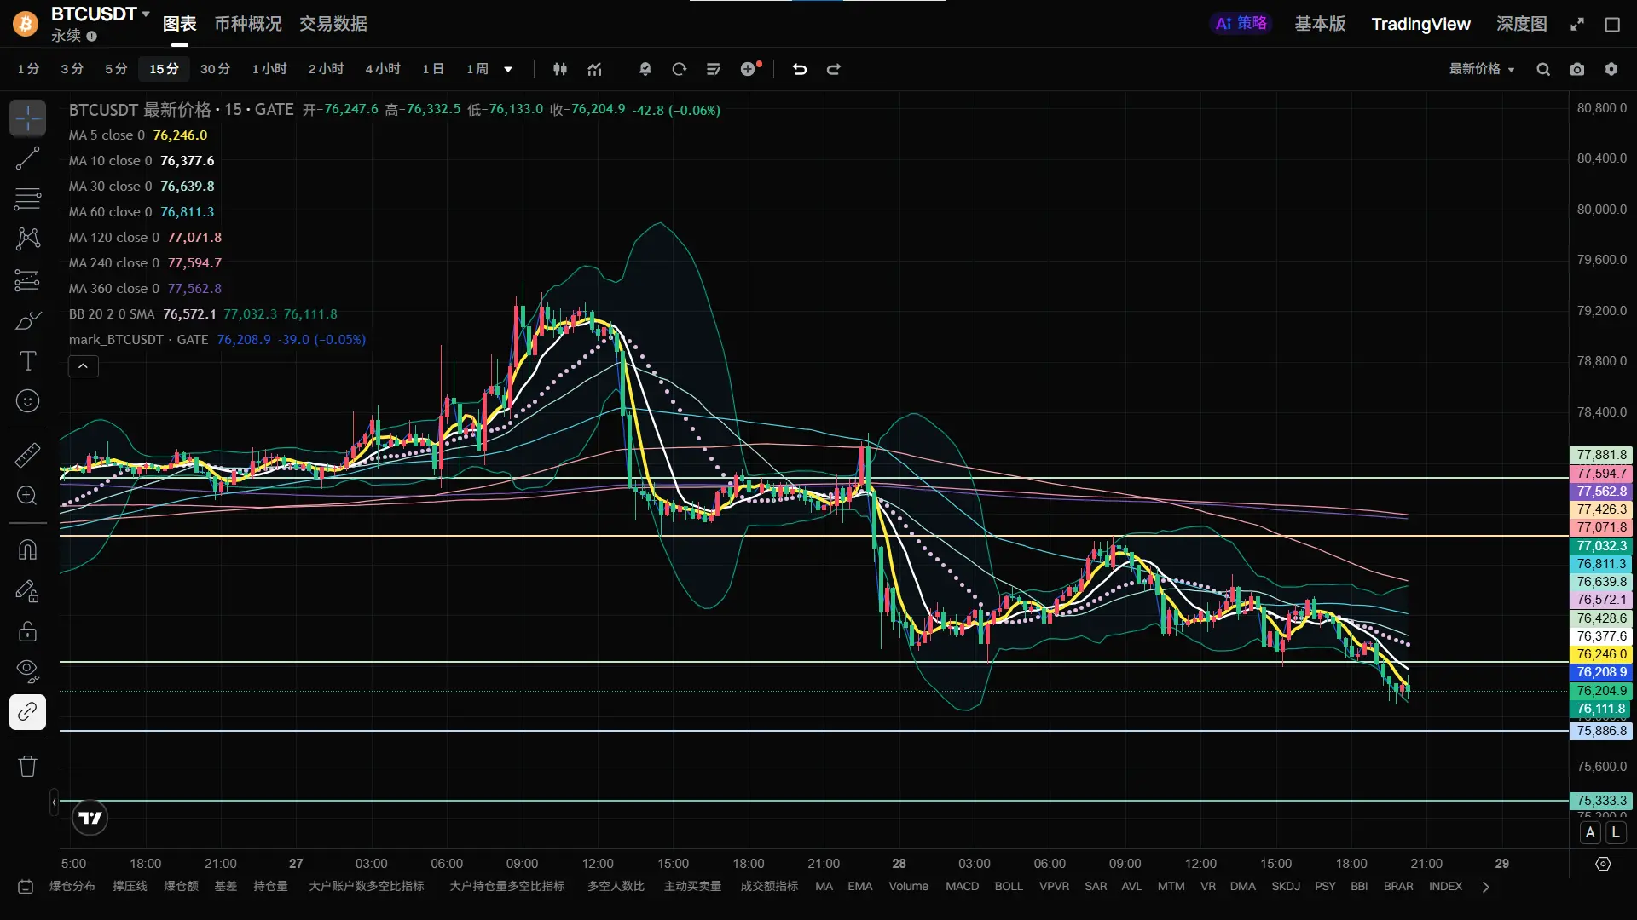The image size is (1637, 920).
Task: Select the trend line drawing tool
Action: [27, 158]
